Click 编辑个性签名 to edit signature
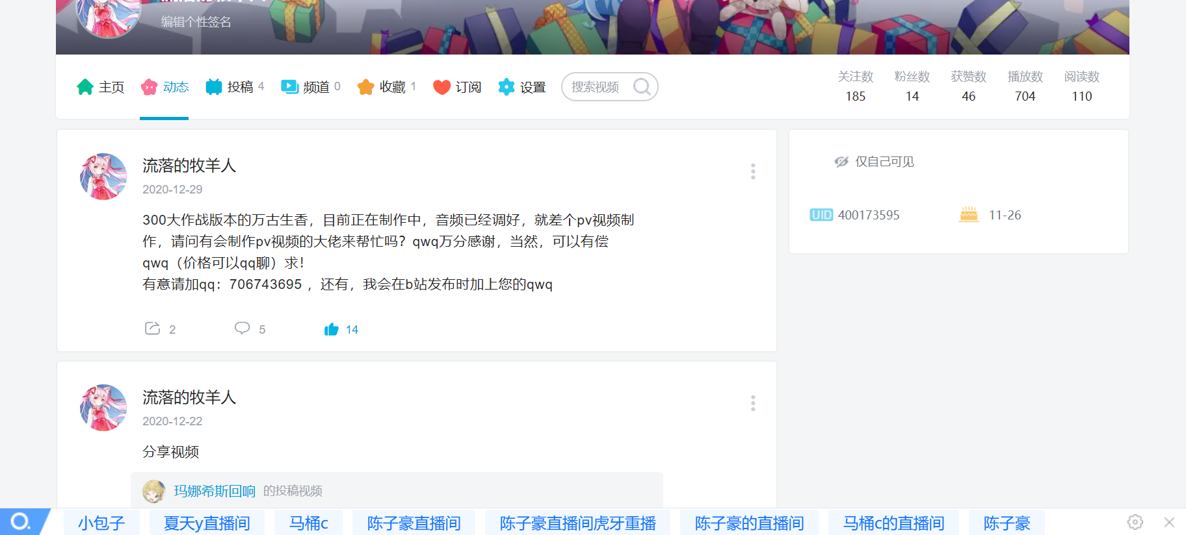 tap(196, 22)
